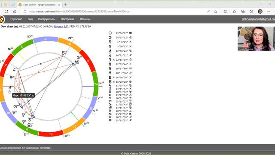Viewport: 275px width, 155px height.
Task: Open the Настройка menu
Action: (x=67, y=19)
